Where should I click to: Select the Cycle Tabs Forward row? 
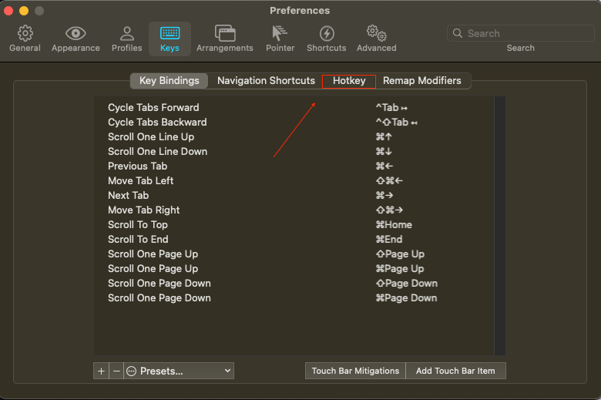294,107
